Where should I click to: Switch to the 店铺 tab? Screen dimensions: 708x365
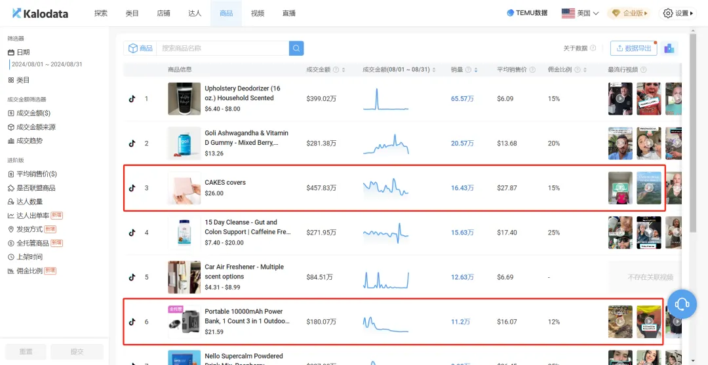pyautogui.click(x=163, y=13)
